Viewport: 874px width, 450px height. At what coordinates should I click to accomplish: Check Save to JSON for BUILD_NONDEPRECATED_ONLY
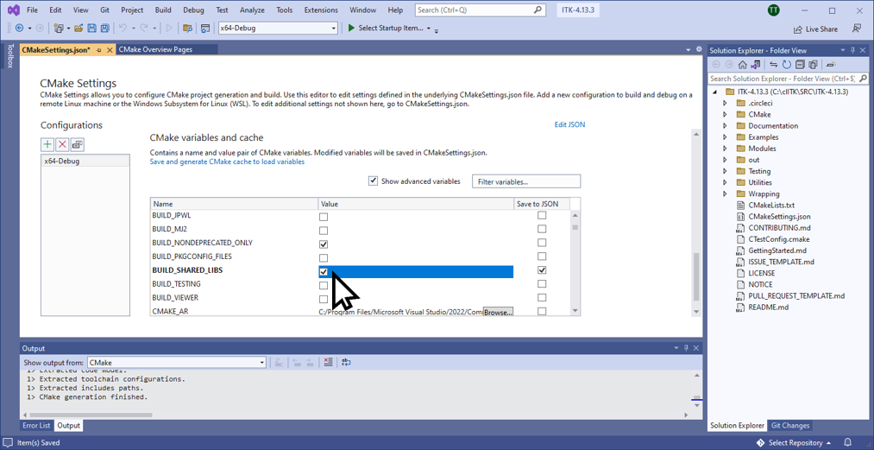542,243
